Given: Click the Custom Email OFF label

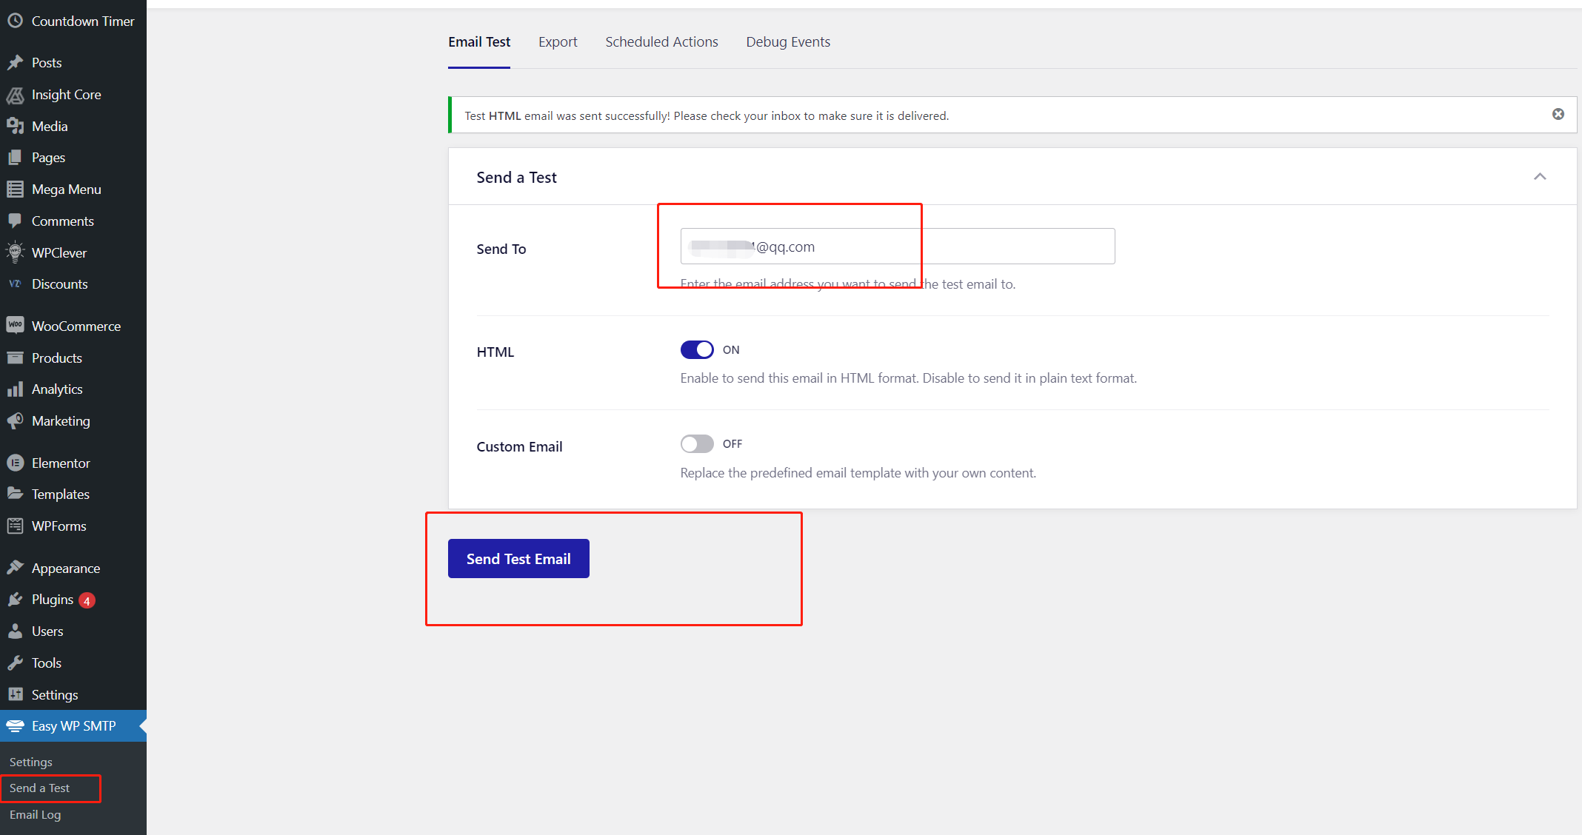Looking at the screenshot, I should click(x=732, y=443).
